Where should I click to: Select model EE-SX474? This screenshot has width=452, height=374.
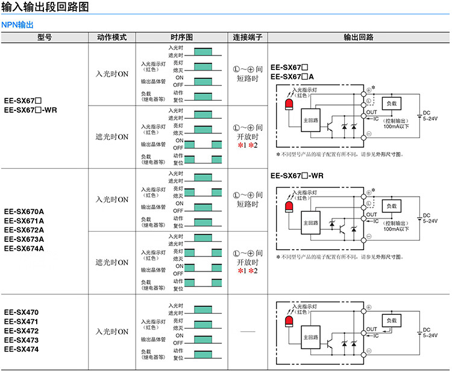coord(21,349)
